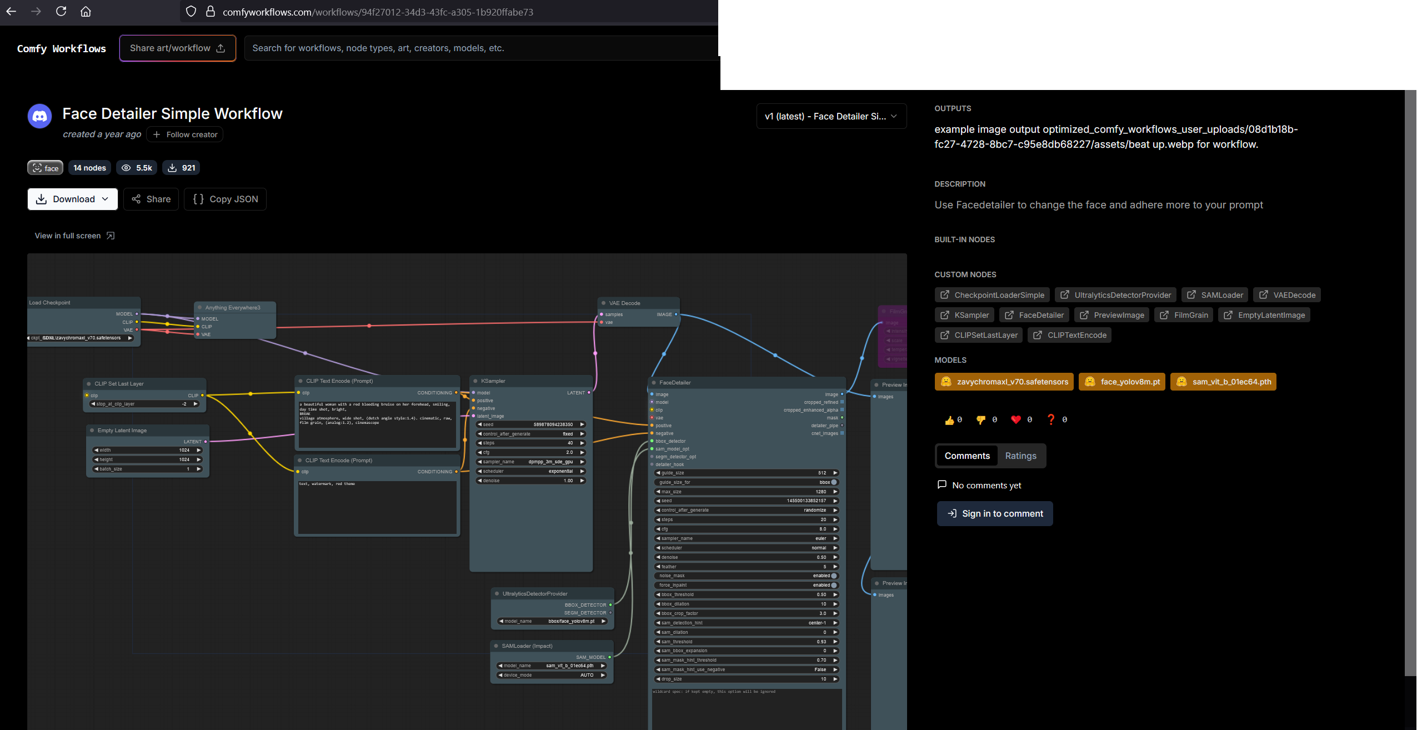Give a thumbs up reaction
Viewport: 1422px width, 730px height.
pos(949,420)
